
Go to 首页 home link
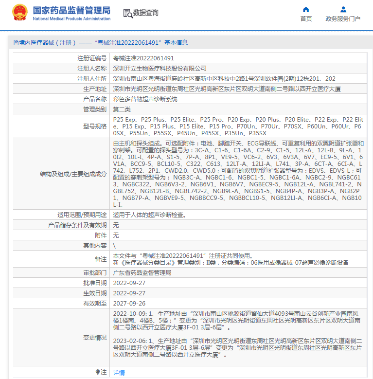tap(306, 18)
